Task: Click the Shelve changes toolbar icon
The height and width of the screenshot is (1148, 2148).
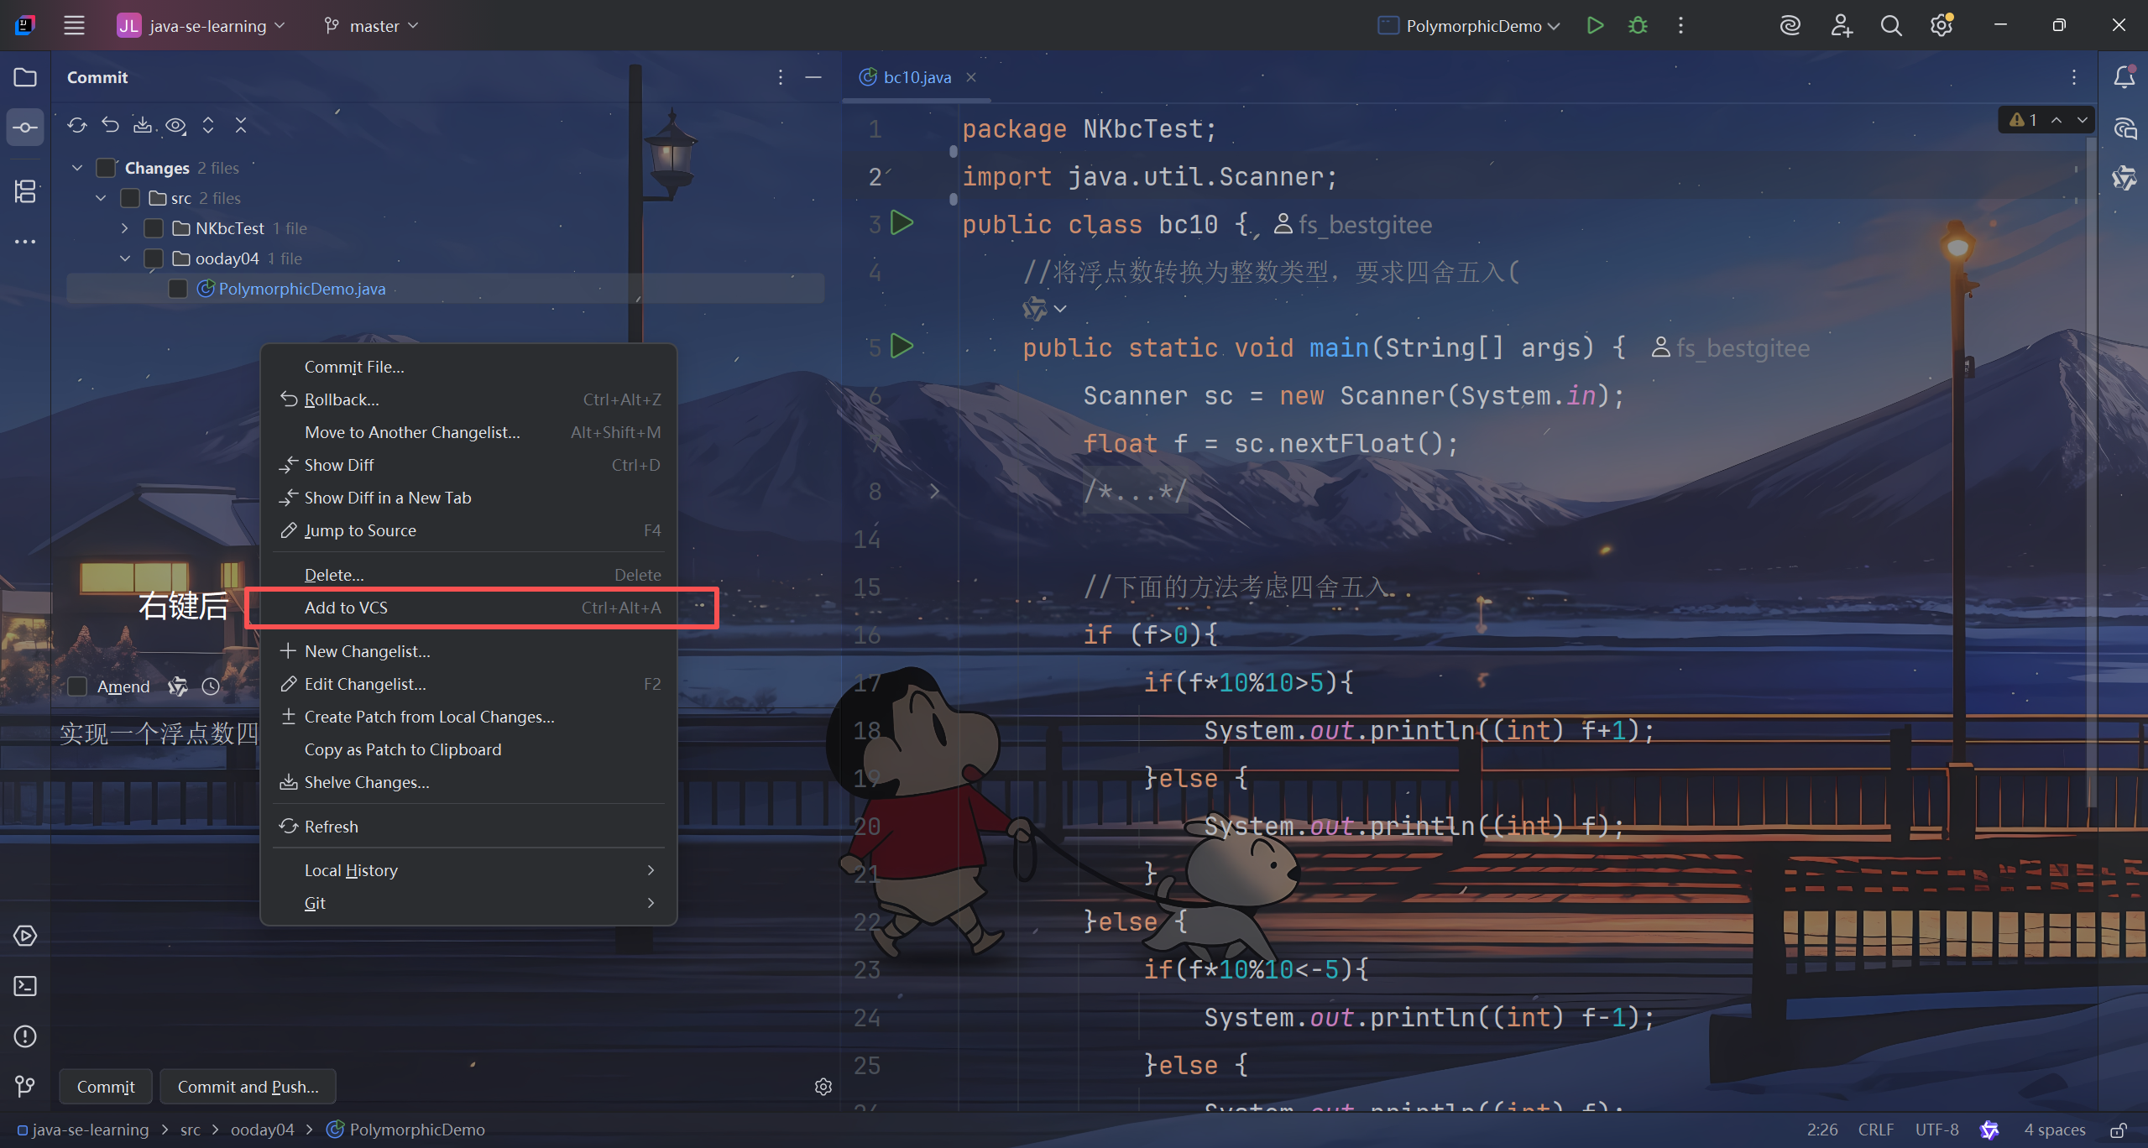Action: 143,126
